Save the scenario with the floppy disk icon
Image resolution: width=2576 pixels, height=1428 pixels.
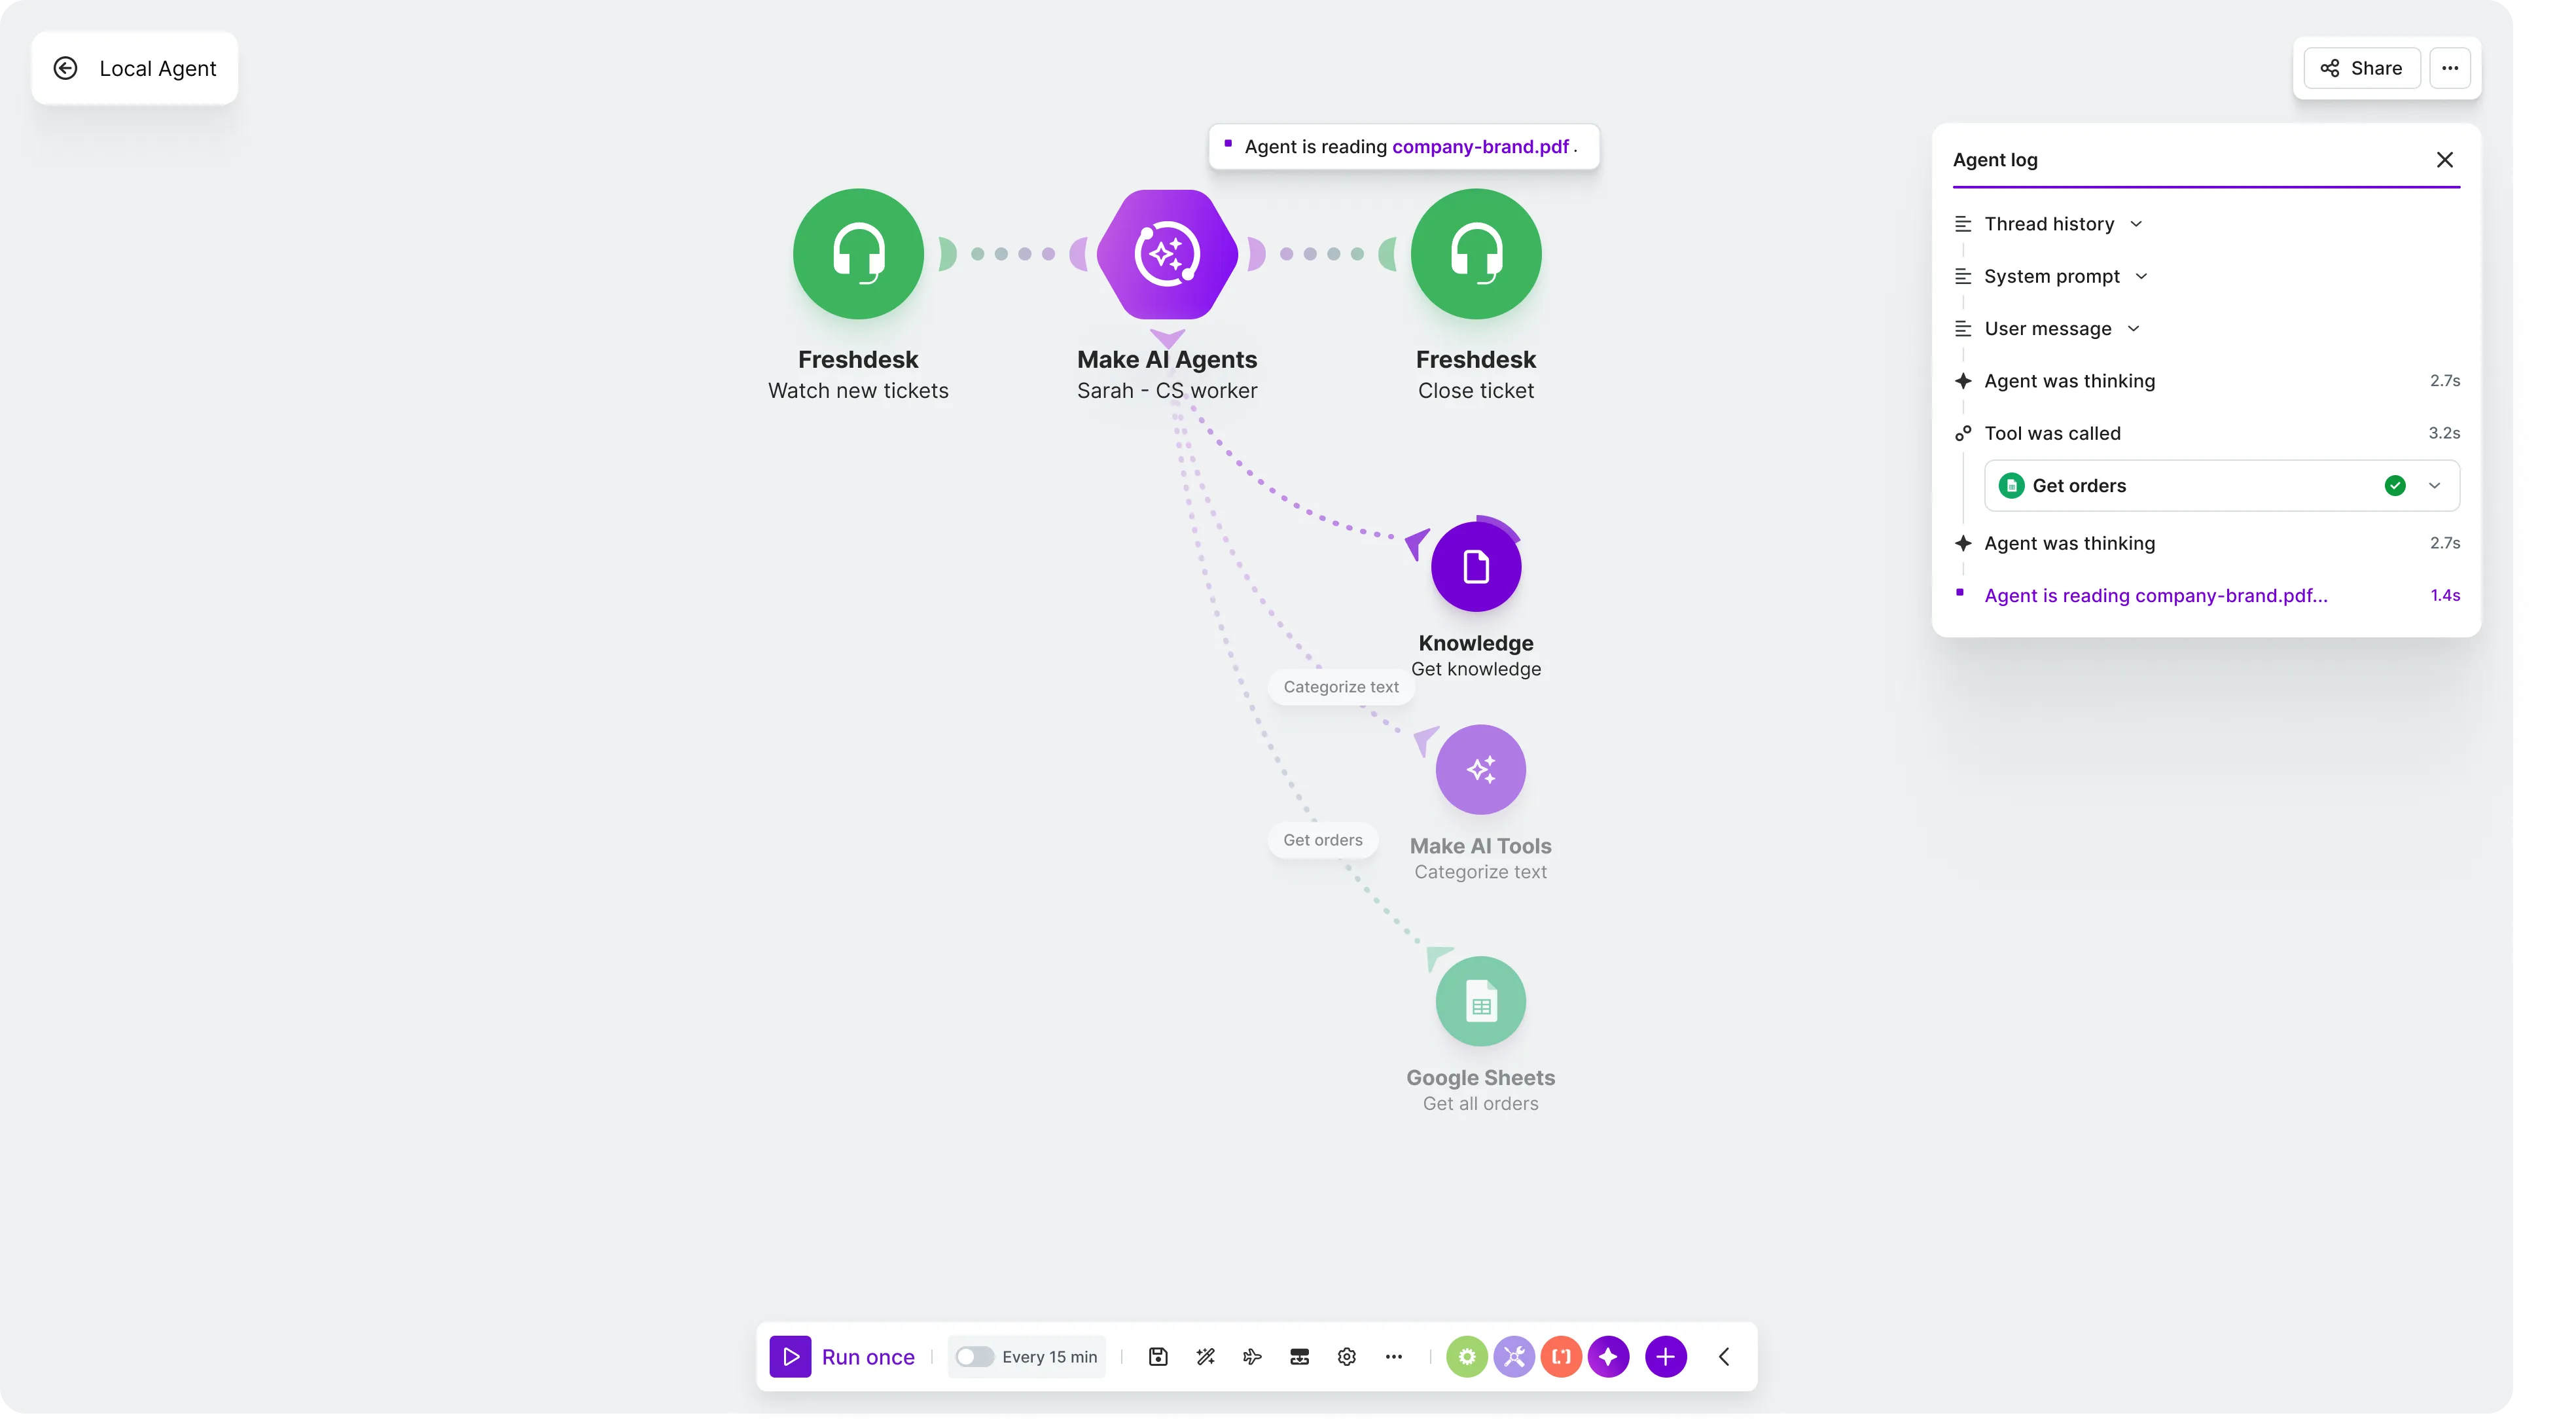(x=1158, y=1357)
